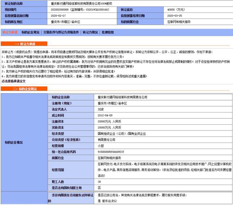233x205 pixels.
Task: Select the 二:标的企业简况 section header
Action: click(x=24, y=89)
